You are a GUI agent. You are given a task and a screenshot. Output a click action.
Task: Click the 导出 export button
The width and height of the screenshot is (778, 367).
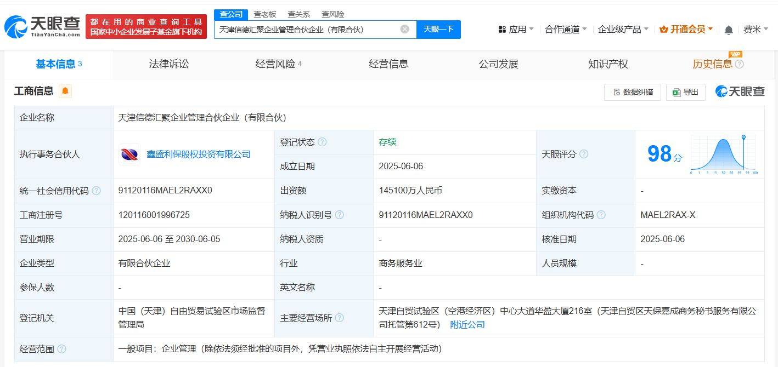pyautogui.click(x=685, y=92)
